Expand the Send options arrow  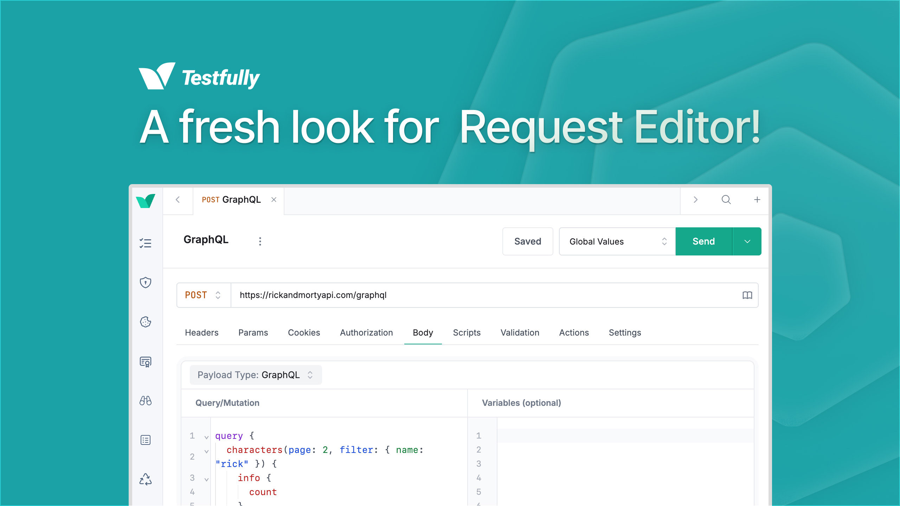747,241
